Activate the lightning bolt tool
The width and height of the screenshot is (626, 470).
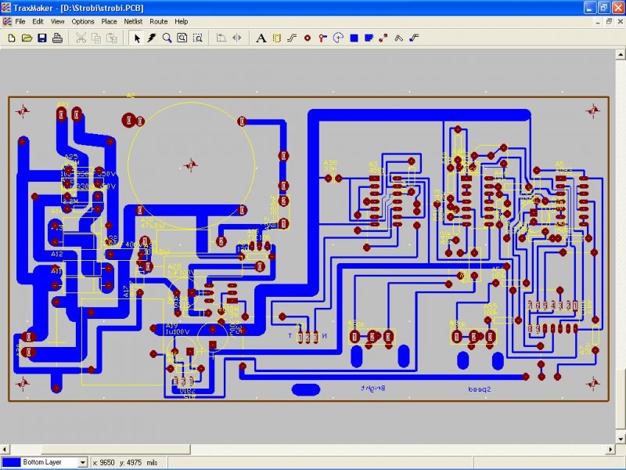[x=152, y=38]
